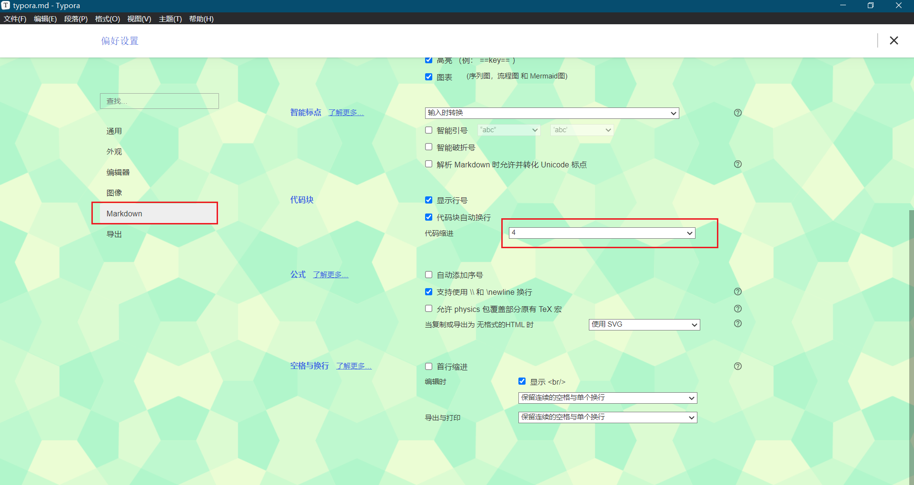Click the 空格与换行 section heading

309,366
